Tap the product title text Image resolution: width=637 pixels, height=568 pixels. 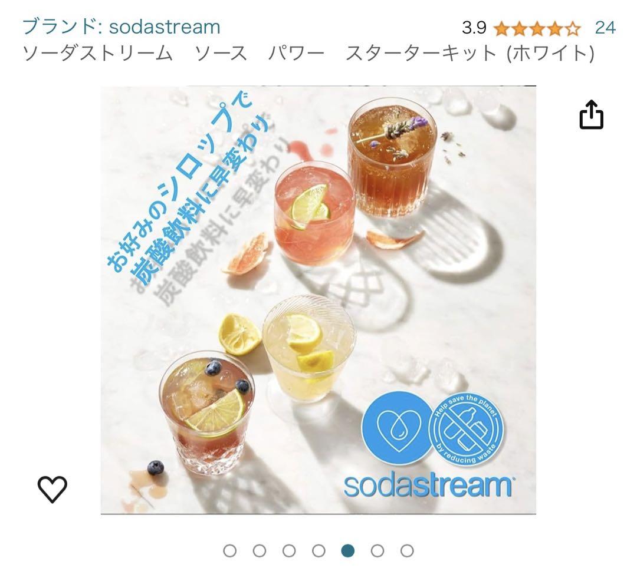(308, 53)
